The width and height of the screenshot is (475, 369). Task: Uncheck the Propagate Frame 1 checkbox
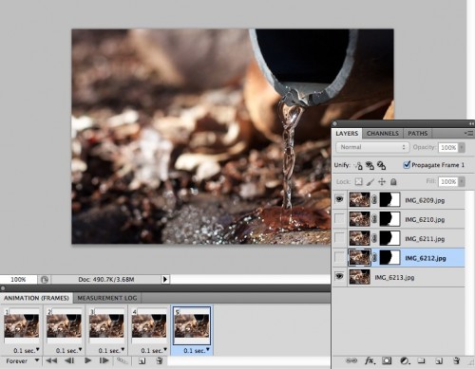click(407, 165)
